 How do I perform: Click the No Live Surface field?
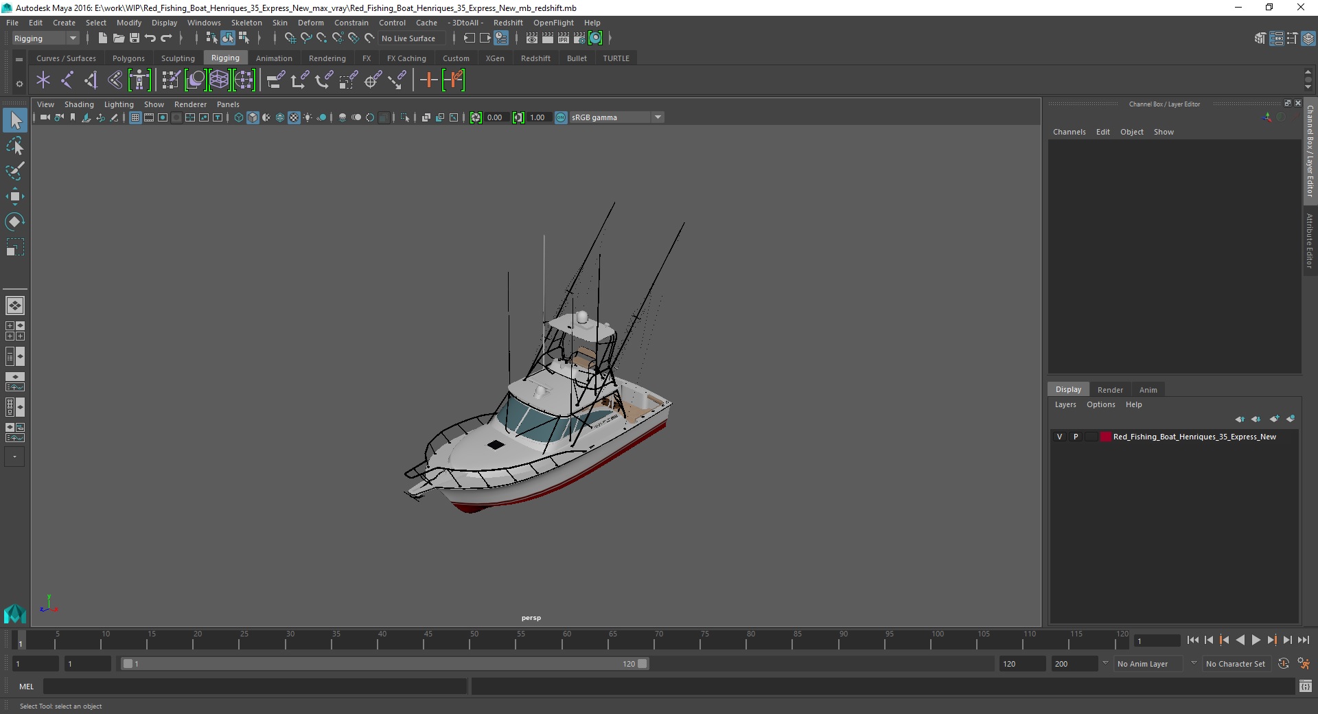(413, 38)
